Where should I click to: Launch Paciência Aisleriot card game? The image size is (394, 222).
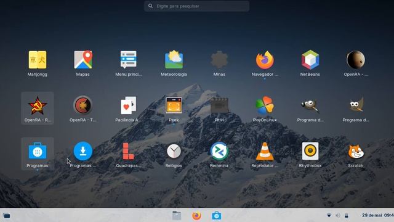pyautogui.click(x=129, y=105)
